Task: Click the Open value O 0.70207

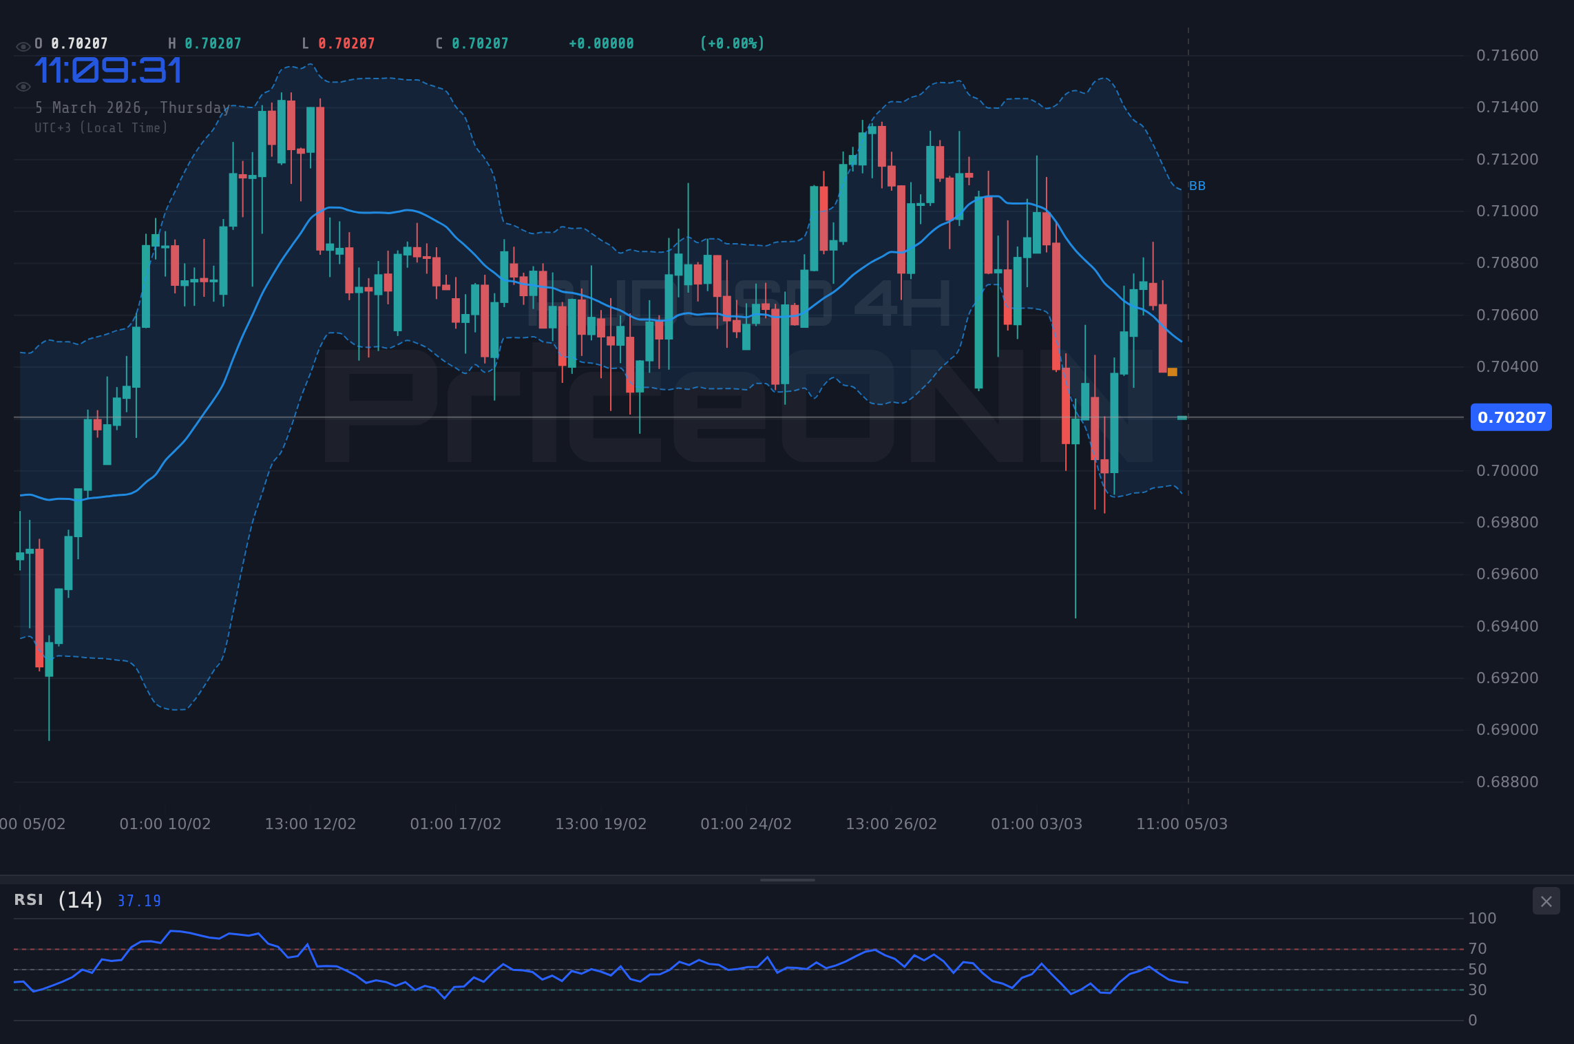Action: (71, 43)
